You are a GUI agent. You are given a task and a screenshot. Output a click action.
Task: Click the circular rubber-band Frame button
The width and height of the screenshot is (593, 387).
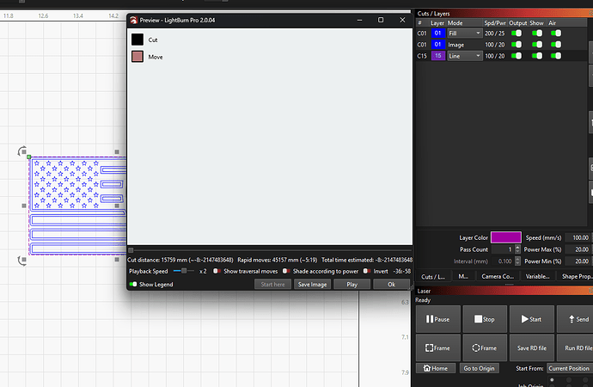485,347
